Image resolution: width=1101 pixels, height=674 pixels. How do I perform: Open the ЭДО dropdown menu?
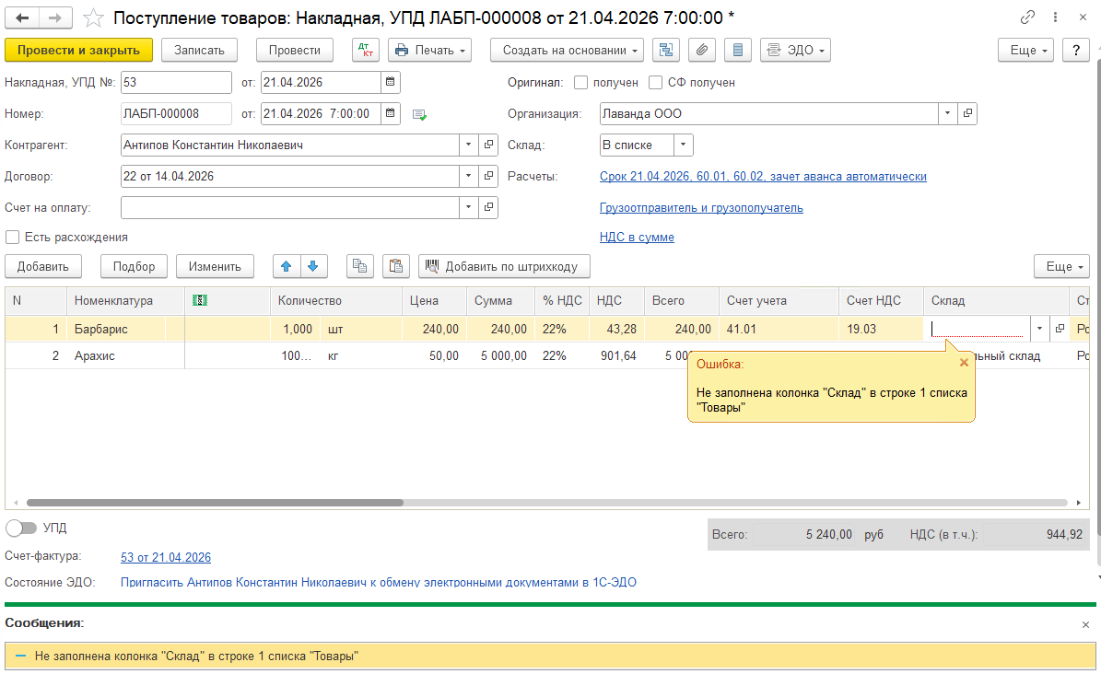click(x=795, y=50)
